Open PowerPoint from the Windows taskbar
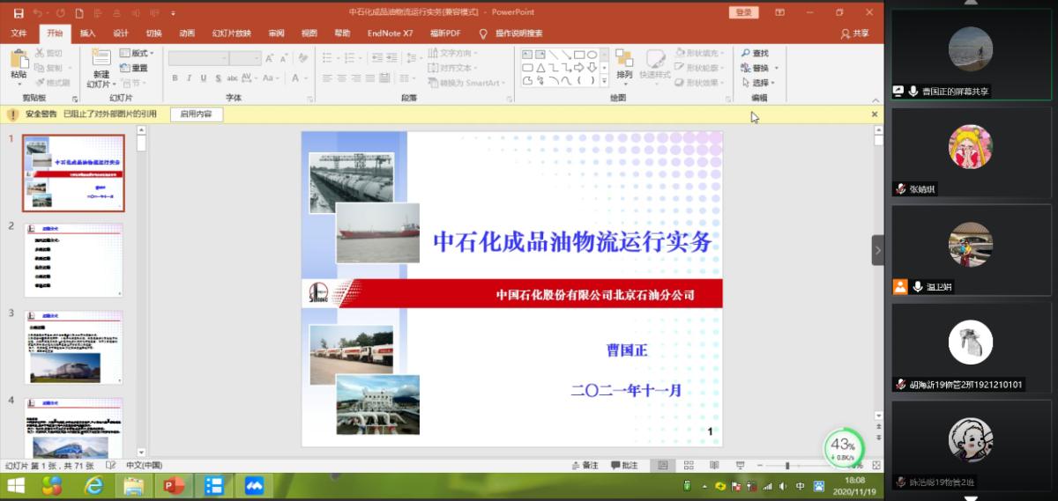Image resolution: width=1058 pixels, height=501 pixels. coord(173,485)
